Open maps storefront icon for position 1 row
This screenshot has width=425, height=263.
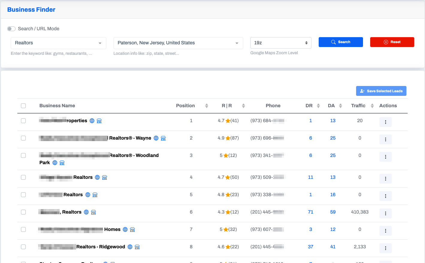(x=99, y=121)
